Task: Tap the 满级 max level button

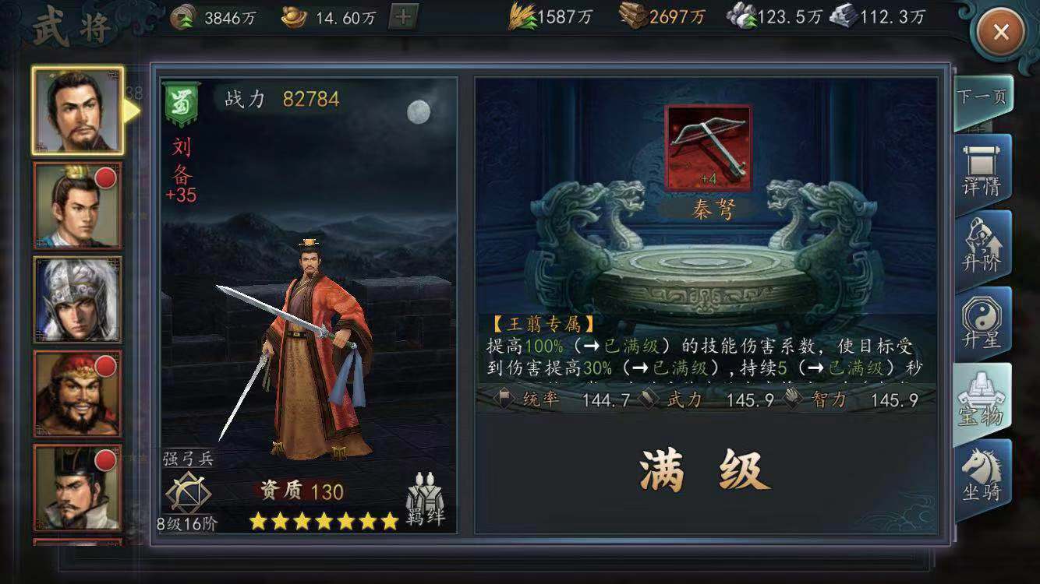Action: pyautogui.click(x=706, y=471)
